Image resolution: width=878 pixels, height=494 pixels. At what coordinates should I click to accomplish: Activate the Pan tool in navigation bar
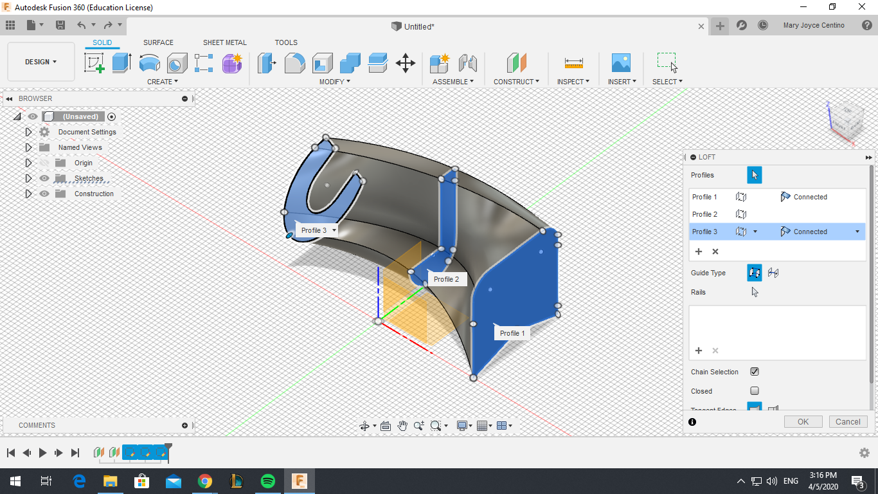[x=402, y=425]
